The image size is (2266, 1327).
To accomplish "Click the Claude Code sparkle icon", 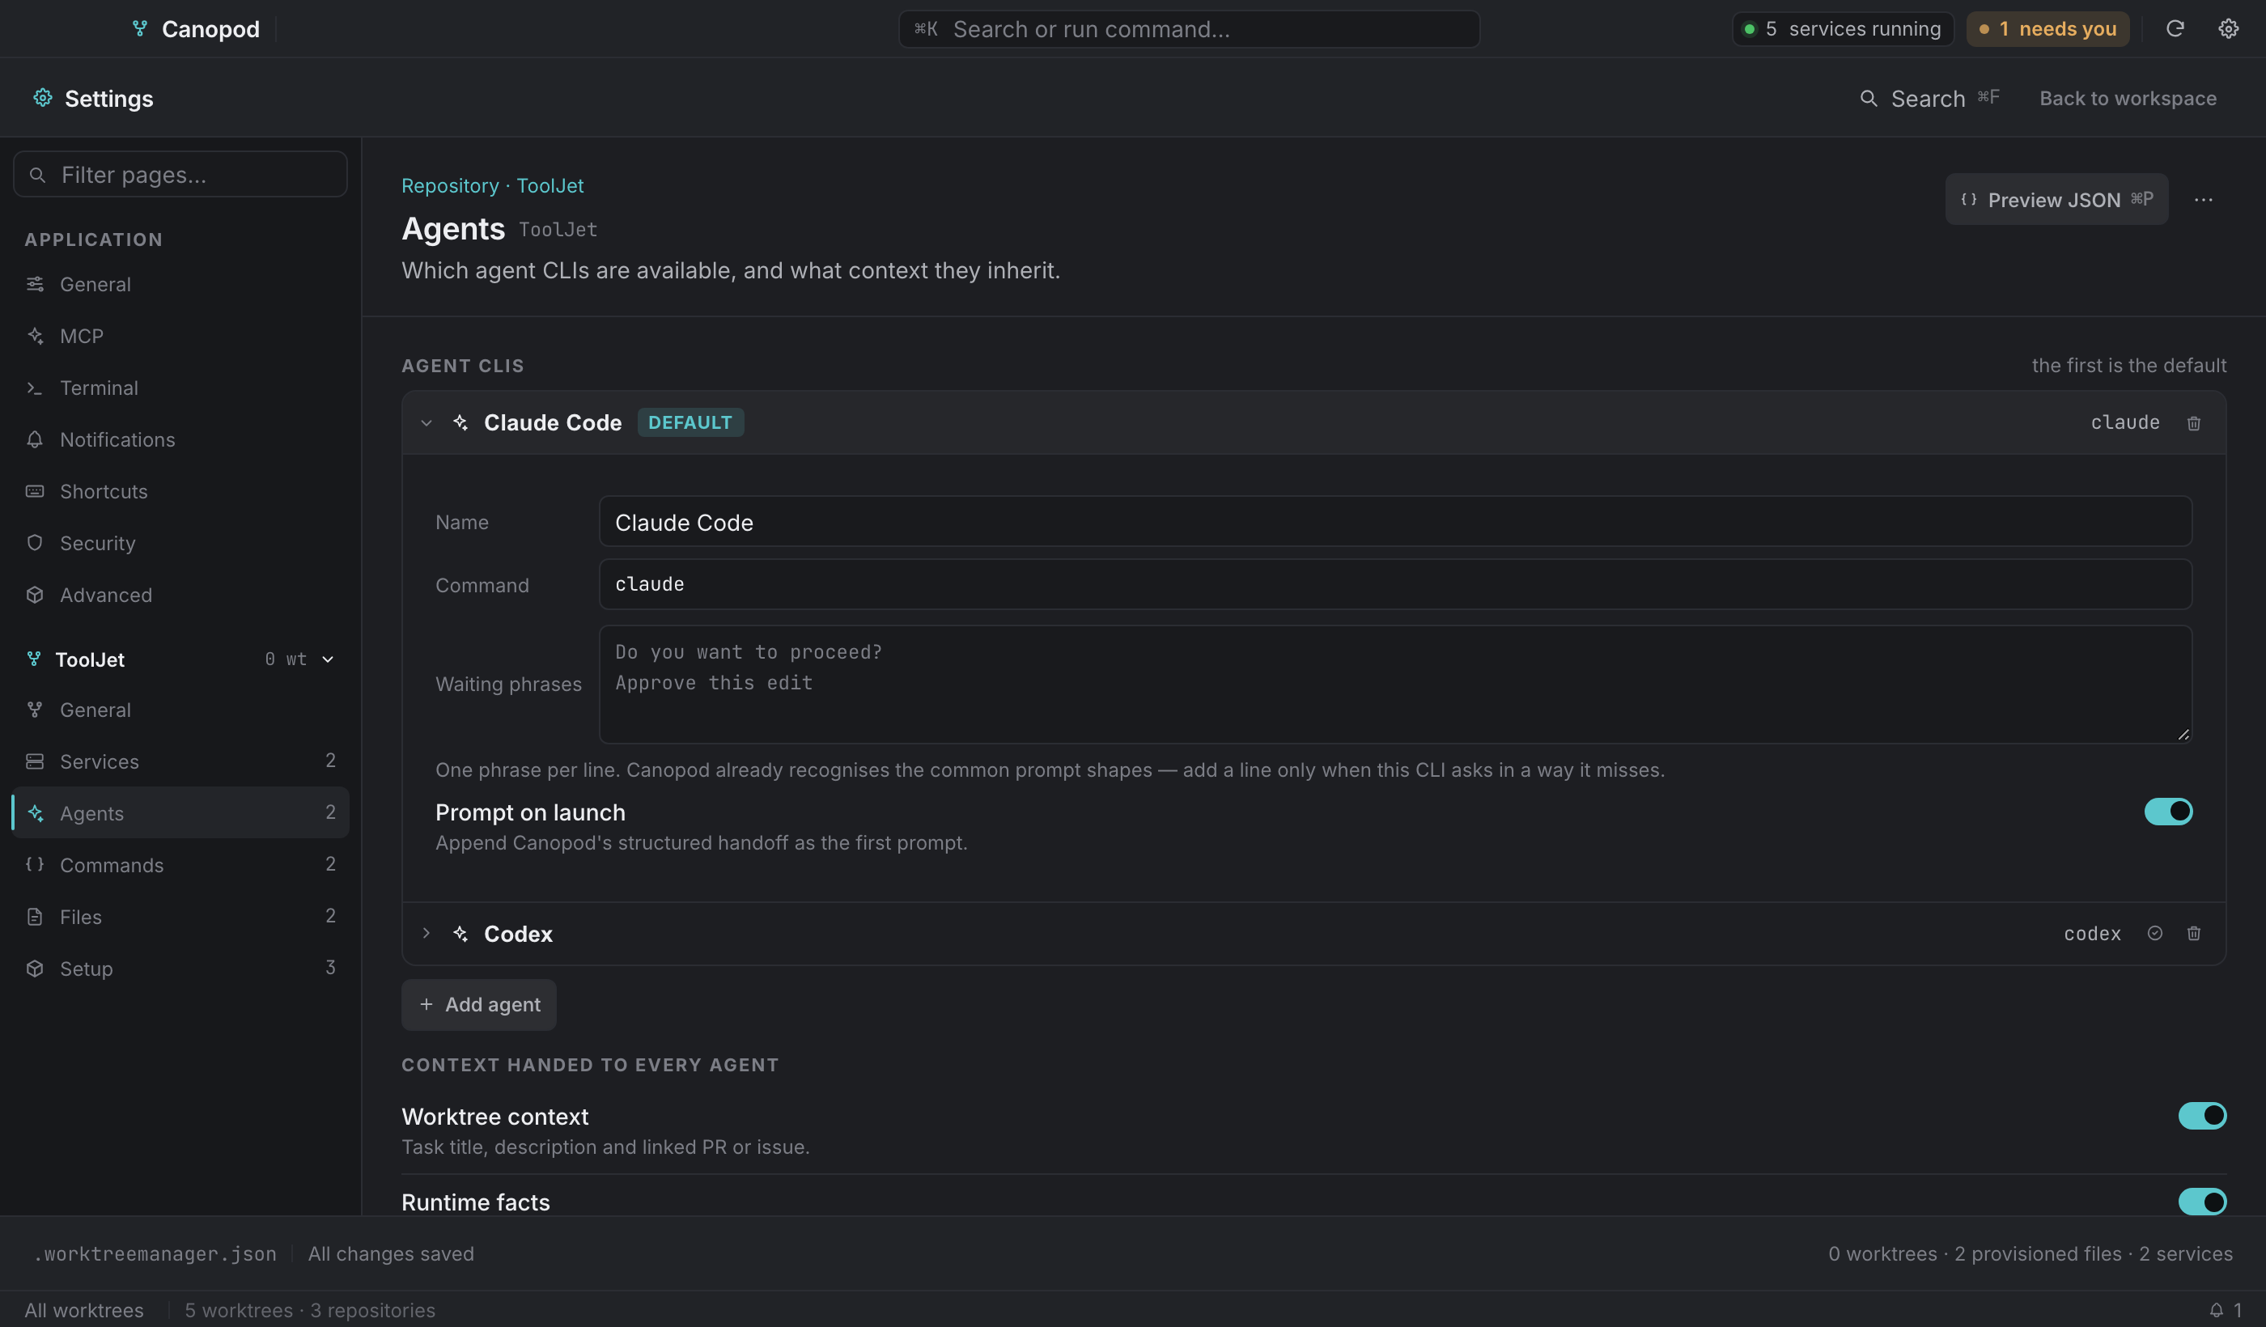I will [460, 422].
